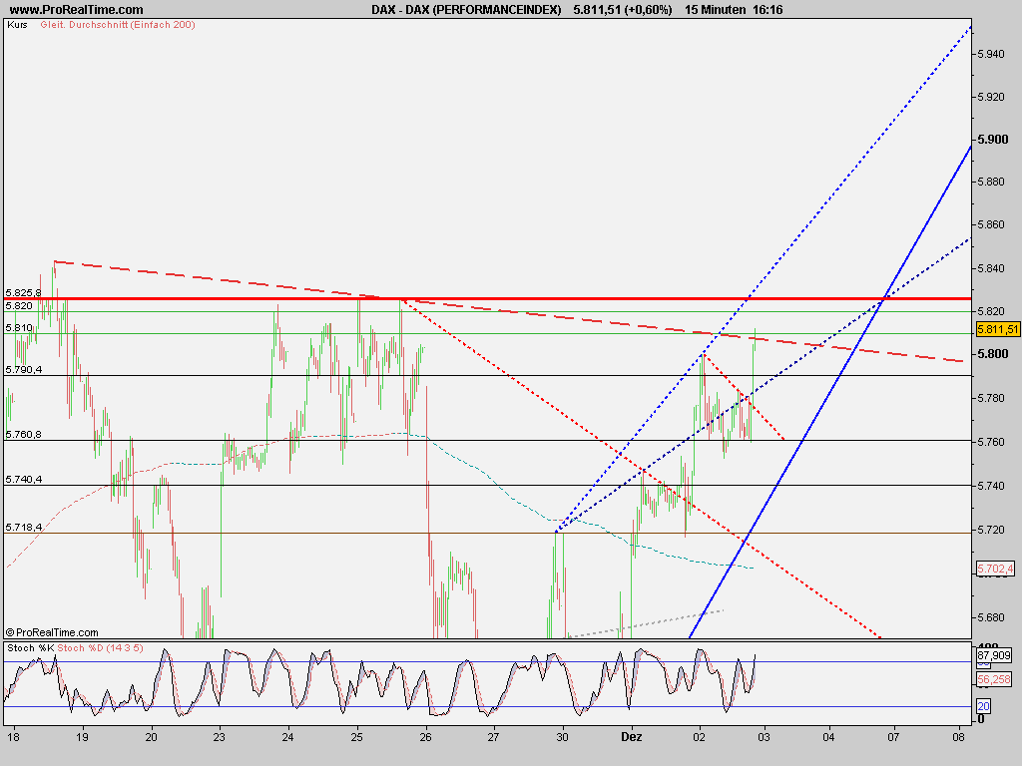Click the red 5.702,4 moving average tag
The width and height of the screenshot is (1022, 766).
coord(995,569)
